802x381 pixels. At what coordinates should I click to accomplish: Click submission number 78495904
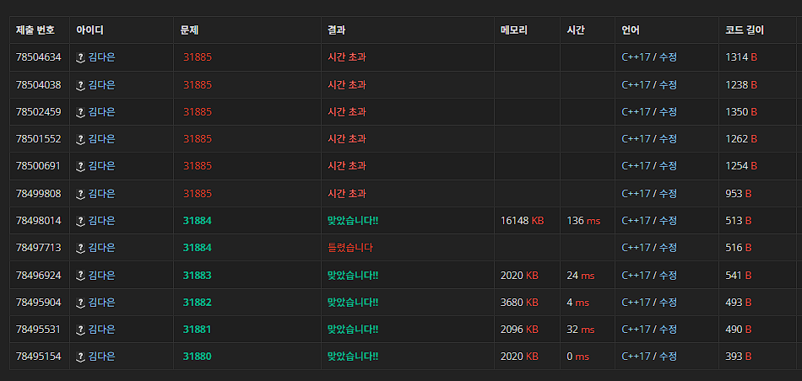point(38,303)
